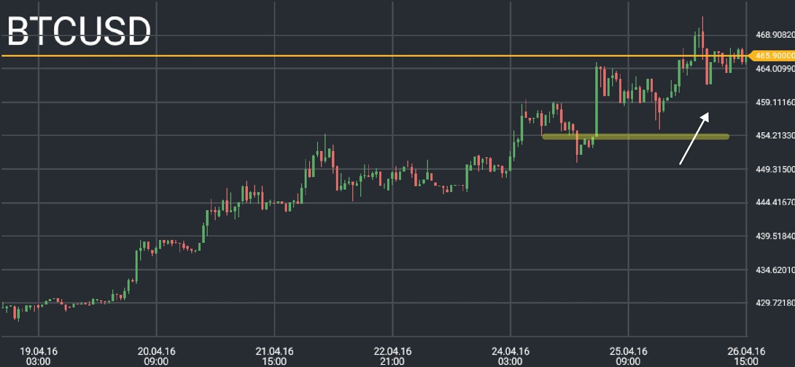
Task: Click the 459.11160 price axis label
Action: click(775, 102)
